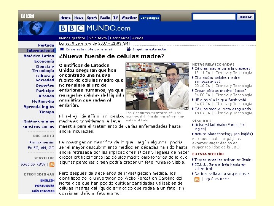Click the RSS icon under En esta sección
This screenshot has width=274, height=206.
point(197,179)
